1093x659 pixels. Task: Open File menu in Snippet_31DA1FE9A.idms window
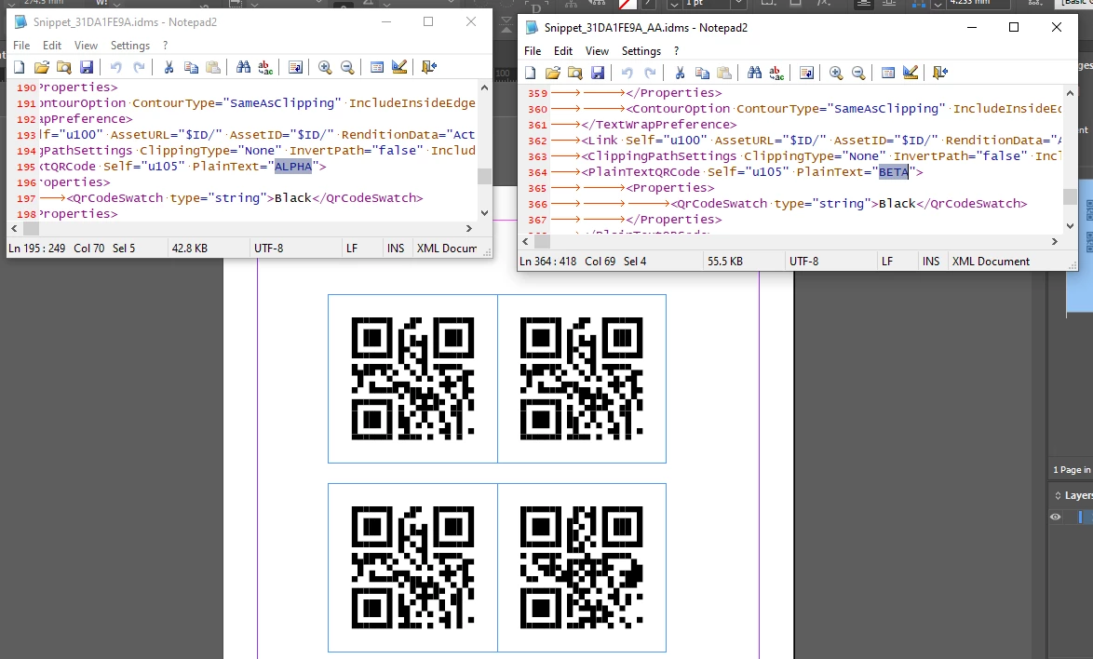21,46
